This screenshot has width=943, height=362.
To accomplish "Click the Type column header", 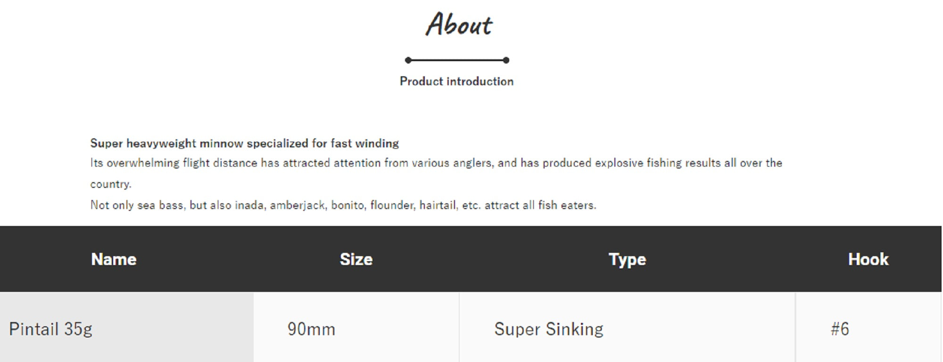I will click(627, 259).
